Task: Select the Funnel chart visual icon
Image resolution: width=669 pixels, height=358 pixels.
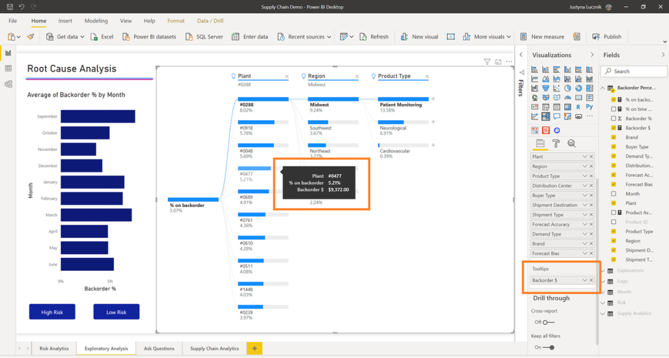Action: point(546,89)
